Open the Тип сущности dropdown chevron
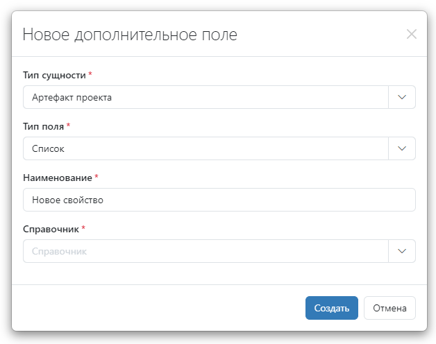Screen dimensions: 436x344 point(402,97)
